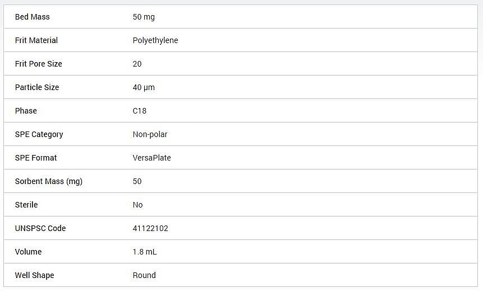Select the frit pore size value 20
This screenshot has width=483, height=292.
[x=137, y=64]
